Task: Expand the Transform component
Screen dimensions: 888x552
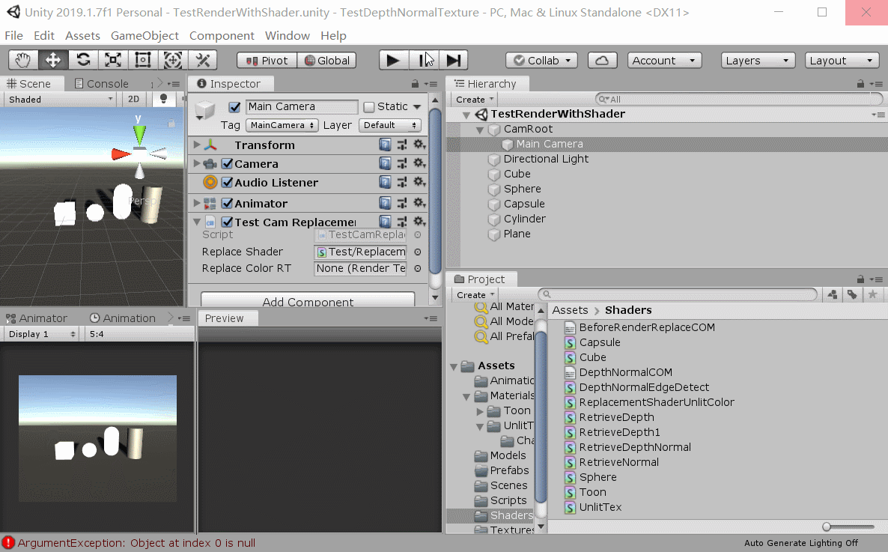Action: pos(196,145)
